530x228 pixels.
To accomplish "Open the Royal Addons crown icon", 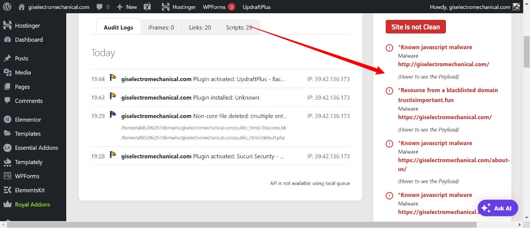I will [x=7, y=204].
